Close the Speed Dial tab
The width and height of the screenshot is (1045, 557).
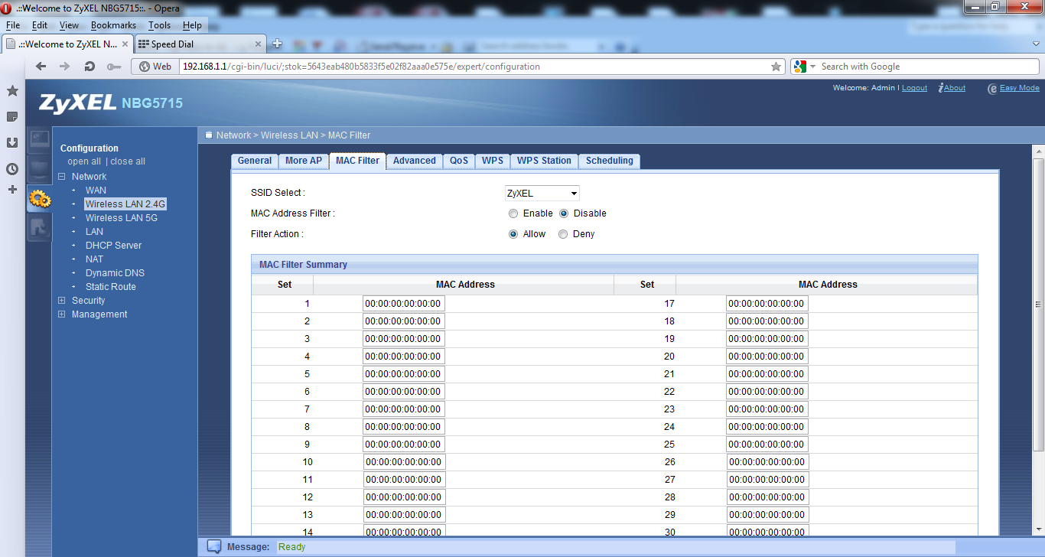(x=258, y=44)
